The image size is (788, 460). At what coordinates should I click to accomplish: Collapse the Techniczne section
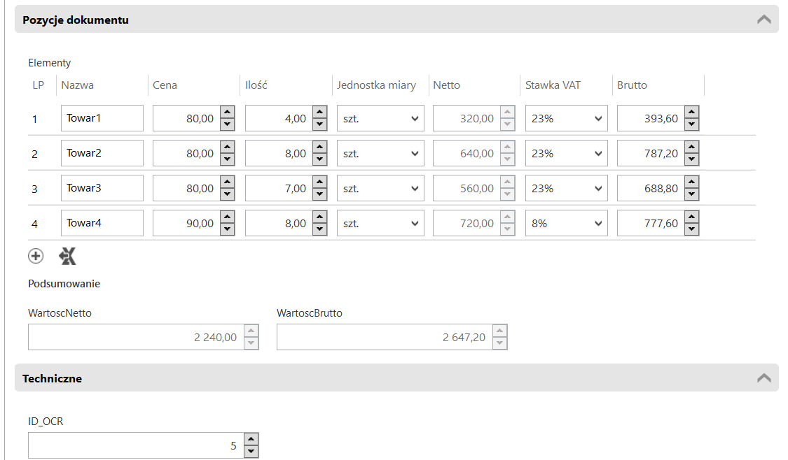tap(763, 378)
